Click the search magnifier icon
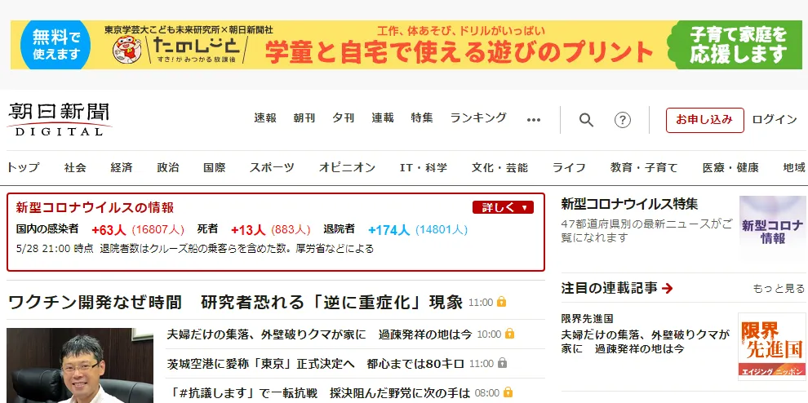The width and height of the screenshot is (808, 403). [586, 120]
